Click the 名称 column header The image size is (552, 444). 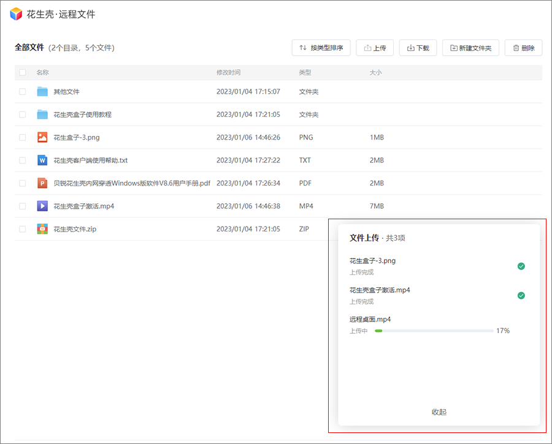[x=42, y=72]
